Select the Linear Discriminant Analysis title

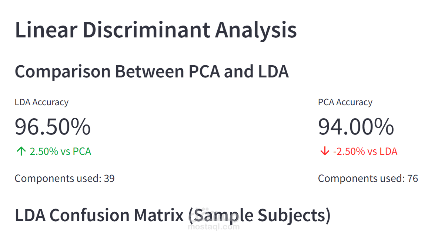[156, 30]
